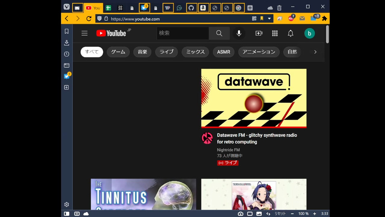
Task: Open the shield content blocker settings
Action: 99,18
